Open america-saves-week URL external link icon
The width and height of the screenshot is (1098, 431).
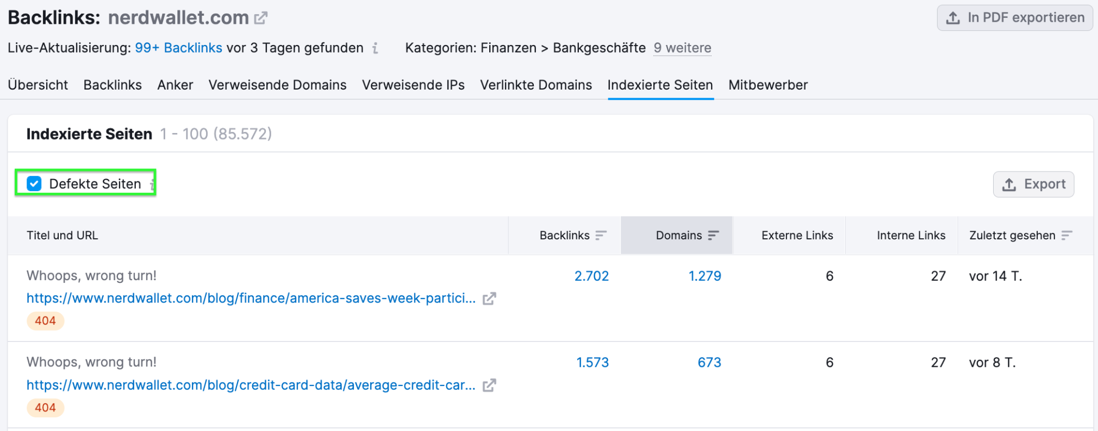coord(489,299)
